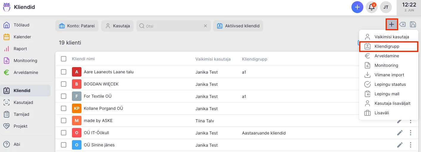Image resolution: width=421 pixels, height=152 pixels.
Task: Check the box for BOGDAN WIĘCEK
Action: [x=64, y=84]
